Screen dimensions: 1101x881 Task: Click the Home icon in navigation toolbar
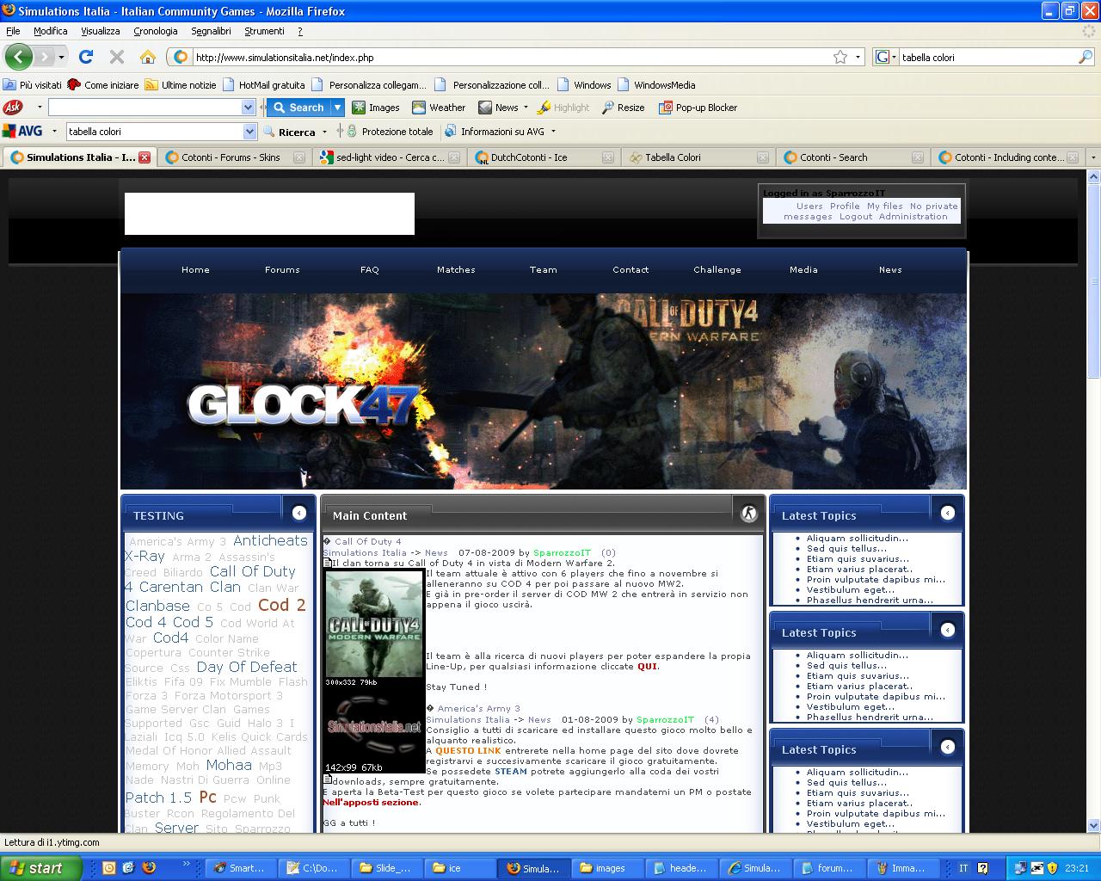[x=148, y=57]
